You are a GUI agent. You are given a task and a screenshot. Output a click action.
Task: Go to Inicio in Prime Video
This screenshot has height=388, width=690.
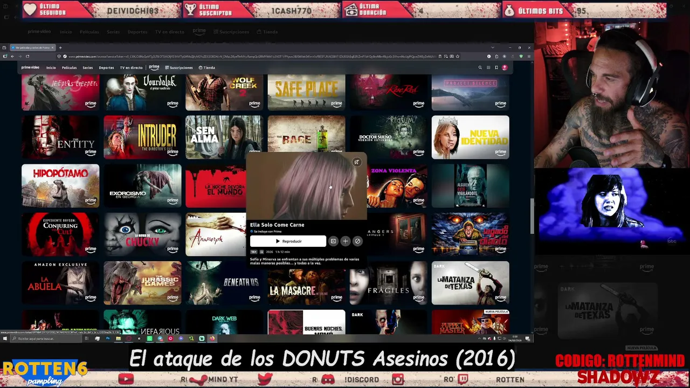(x=51, y=67)
